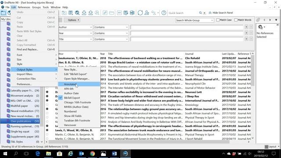This screenshot has height=158, width=281.
Task: Click the Insert Citation quote icon
Action: [x=119, y=13]
